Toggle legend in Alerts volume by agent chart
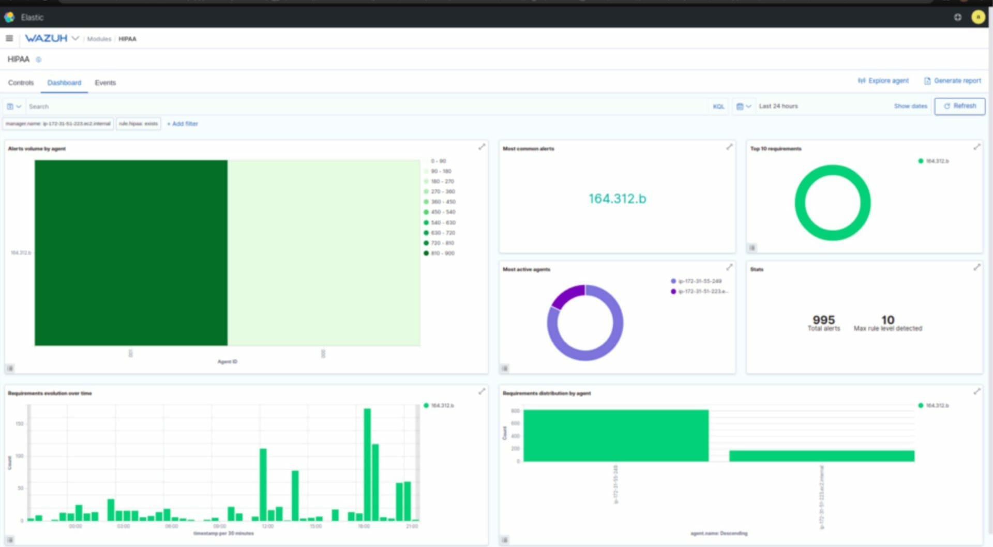The image size is (993, 547). (x=10, y=368)
